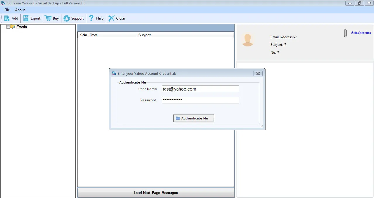This screenshot has width=374, height=198.
Task: Open the File menu
Action: pyautogui.click(x=7, y=10)
